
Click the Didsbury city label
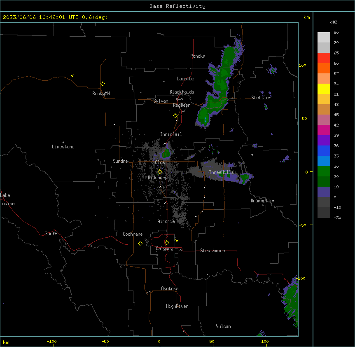pos(158,178)
